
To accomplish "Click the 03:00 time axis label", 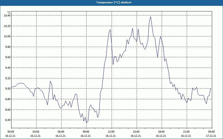I will 37,132.
